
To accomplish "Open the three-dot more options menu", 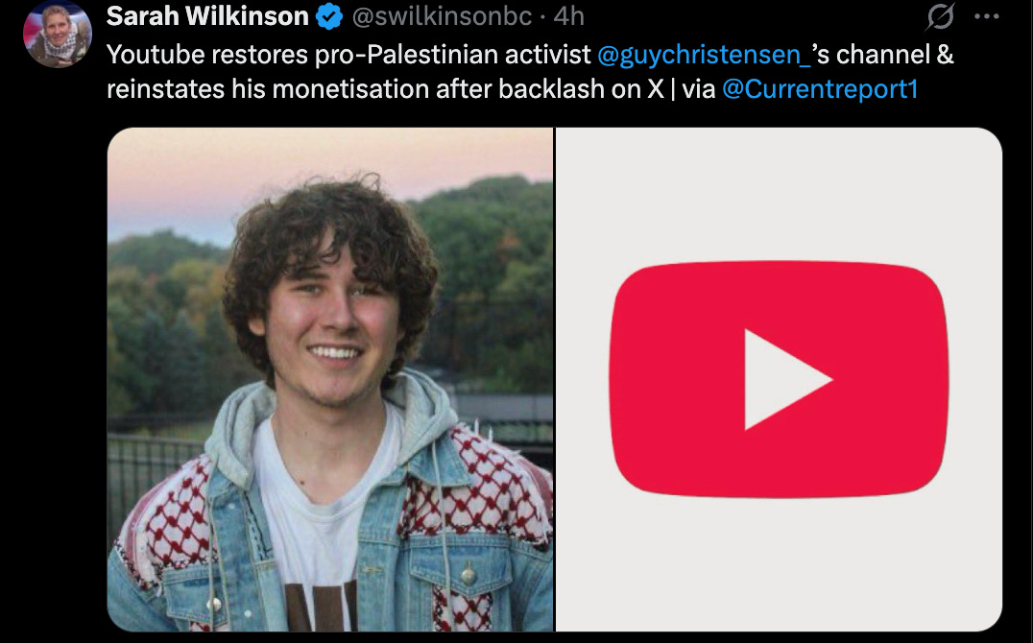I will click(x=986, y=17).
